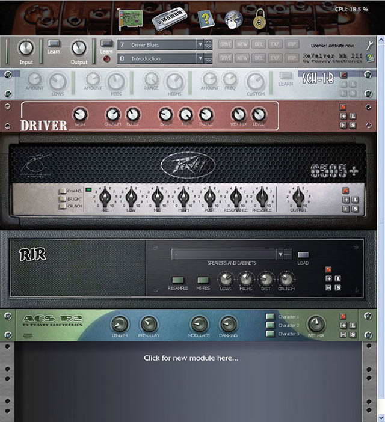Open the Driver Blues preset dropdown arrow

click(200, 44)
